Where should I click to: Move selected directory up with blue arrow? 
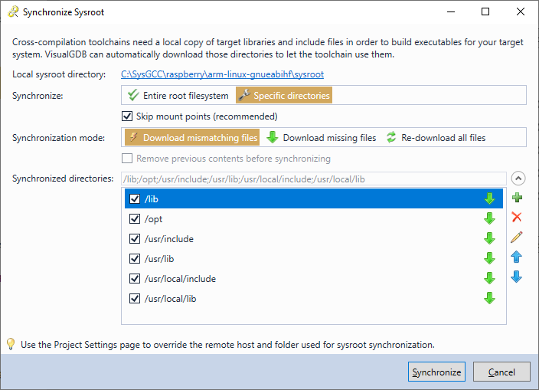[x=517, y=257]
